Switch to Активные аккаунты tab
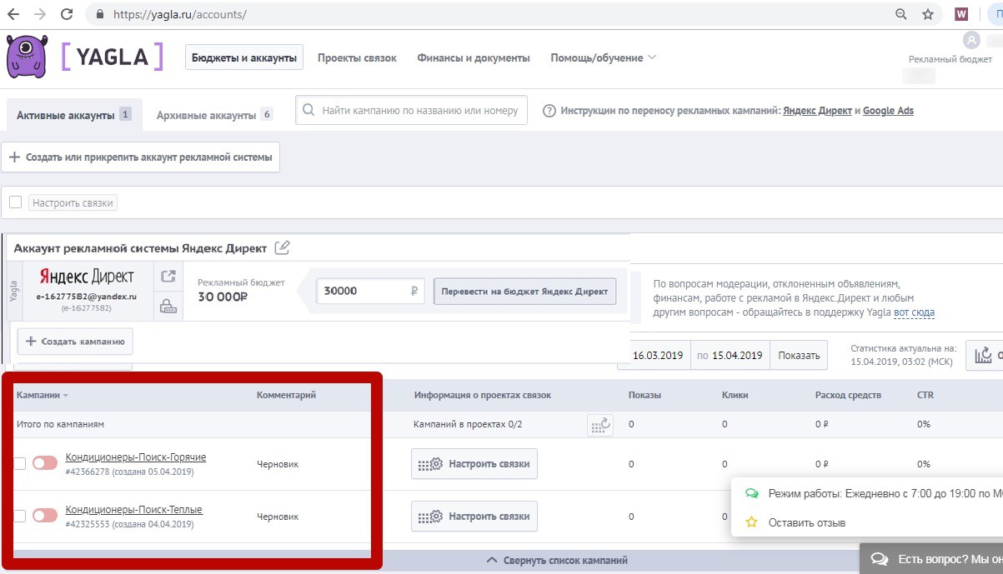The image size is (1003, 574). pos(73,115)
